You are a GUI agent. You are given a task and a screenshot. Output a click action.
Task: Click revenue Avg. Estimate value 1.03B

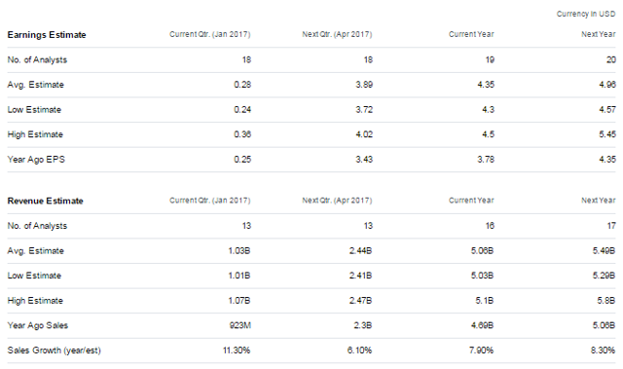tap(239, 250)
